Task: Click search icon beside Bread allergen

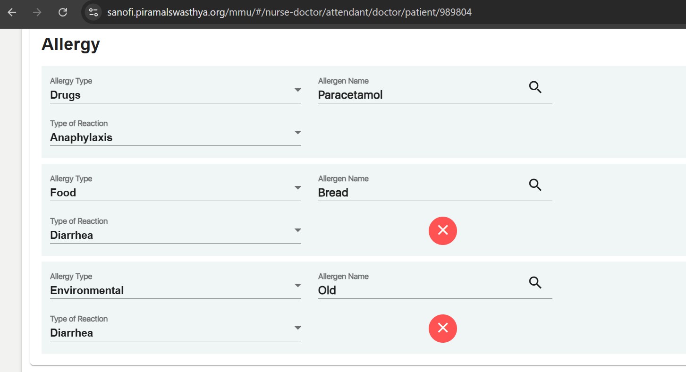Action: point(535,185)
